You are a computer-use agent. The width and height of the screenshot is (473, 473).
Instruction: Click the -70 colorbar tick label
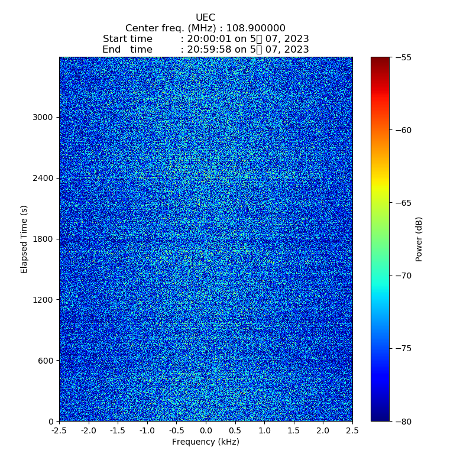[403, 276]
